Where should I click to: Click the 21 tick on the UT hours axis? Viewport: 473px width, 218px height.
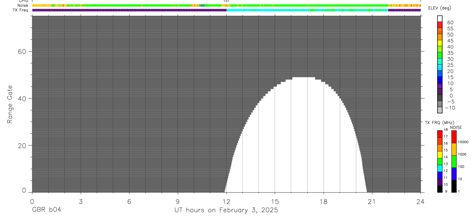[372, 201]
